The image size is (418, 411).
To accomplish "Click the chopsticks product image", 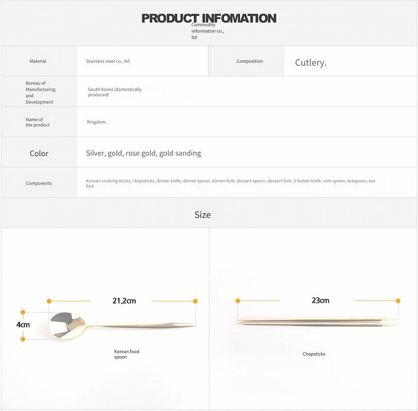I will (x=317, y=322).
